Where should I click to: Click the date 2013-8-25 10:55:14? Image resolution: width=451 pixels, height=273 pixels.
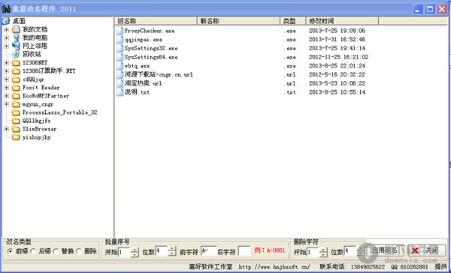pos(337,92)
